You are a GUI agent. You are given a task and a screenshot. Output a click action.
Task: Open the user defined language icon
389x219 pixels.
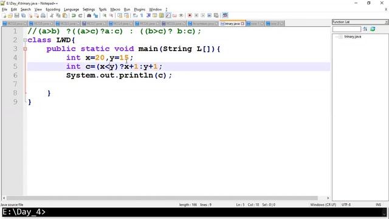pyautogui.click(x=155, y=15)
